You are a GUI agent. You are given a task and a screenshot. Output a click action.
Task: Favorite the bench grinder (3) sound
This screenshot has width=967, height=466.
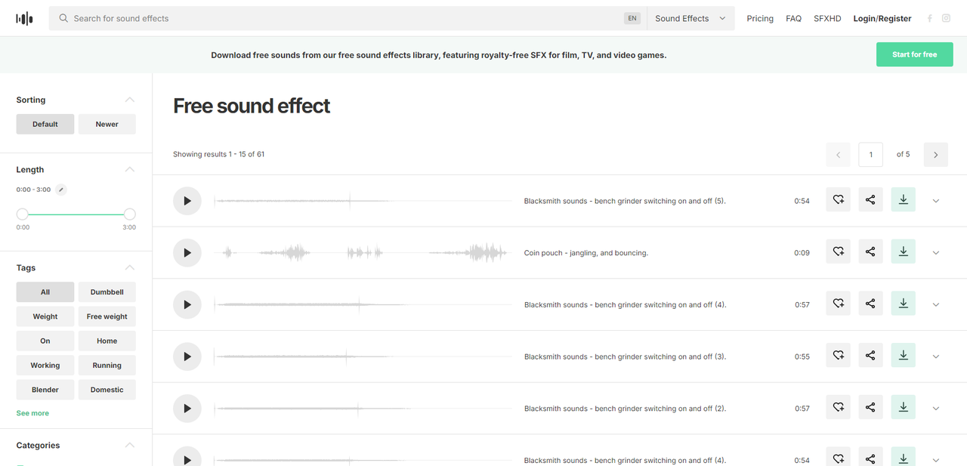[x=838, y=355]
